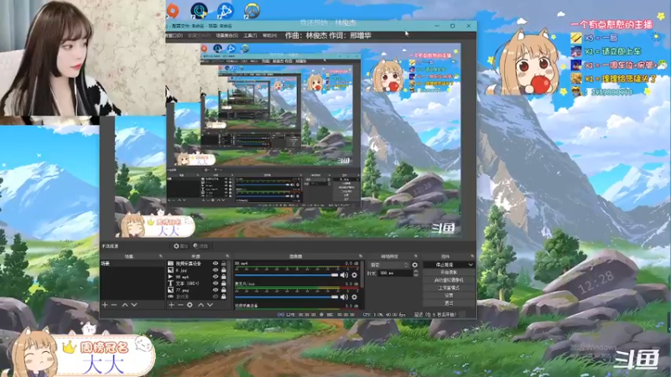
Task: Move source down with the arrow
Action: point(211,305)
